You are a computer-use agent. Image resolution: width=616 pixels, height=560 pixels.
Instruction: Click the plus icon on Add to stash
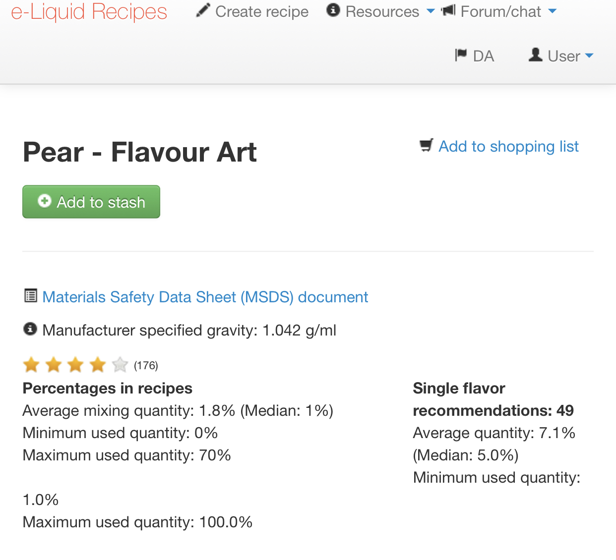(45, 201)
